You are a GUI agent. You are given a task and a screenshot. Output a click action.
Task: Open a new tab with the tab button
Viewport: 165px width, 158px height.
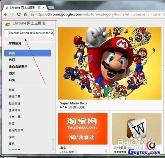pyautogui.click(x=51, y=8)
